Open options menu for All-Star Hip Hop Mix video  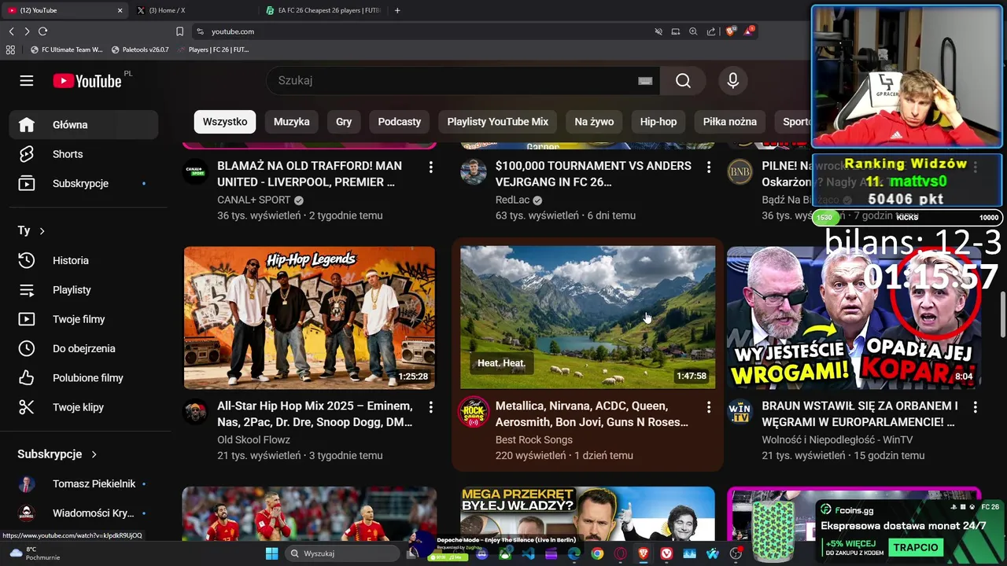click(x=430, y=407)
